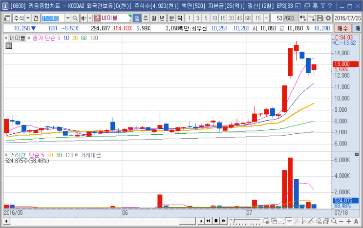
Task: Open chart settings gear icon
Action: coord(328,18)
